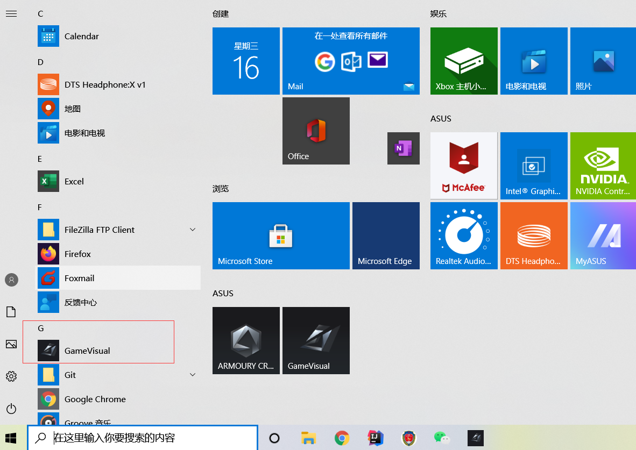This screenshot has height=450, width=636.
Task: Click the letter F section header
Action: [40, 207]
